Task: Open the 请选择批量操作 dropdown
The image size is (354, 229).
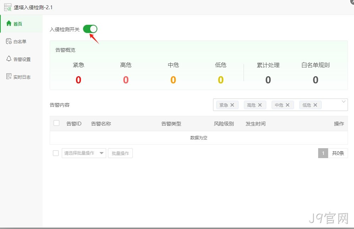Action: click(x=84, y=153)
